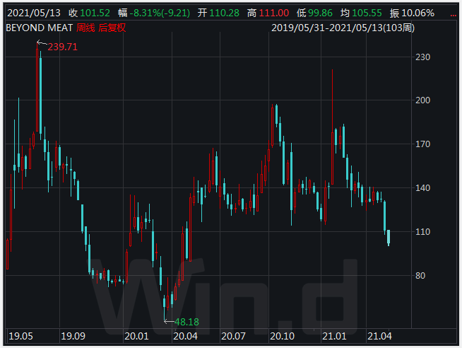The width and height of the screenshot is (462, 348).
Task: Click the 48.18 lowest price annotation
Action: pyautogui.click(x=186, y=322)
